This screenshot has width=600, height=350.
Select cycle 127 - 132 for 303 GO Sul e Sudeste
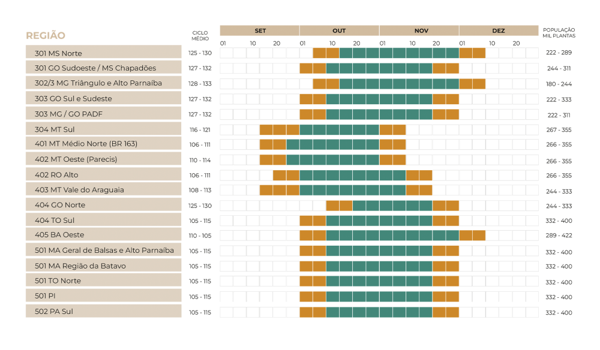pyautogui.click(x=200, y=99)
